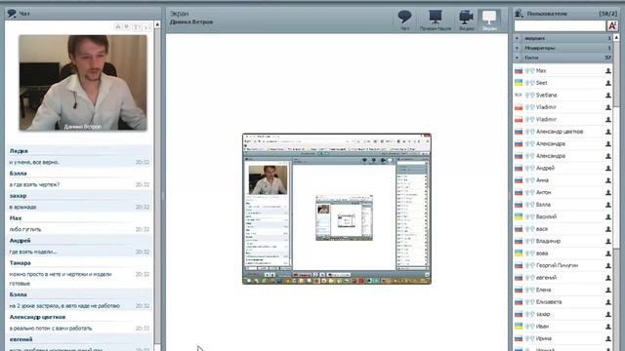The image size is (625, 351).
Task: Click the headset mic icons beside Max
Action: 529,71
